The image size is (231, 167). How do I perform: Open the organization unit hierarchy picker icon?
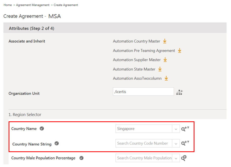[180, 92]
